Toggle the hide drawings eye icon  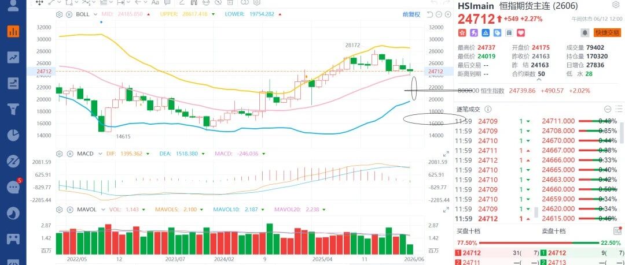point(218,2)
